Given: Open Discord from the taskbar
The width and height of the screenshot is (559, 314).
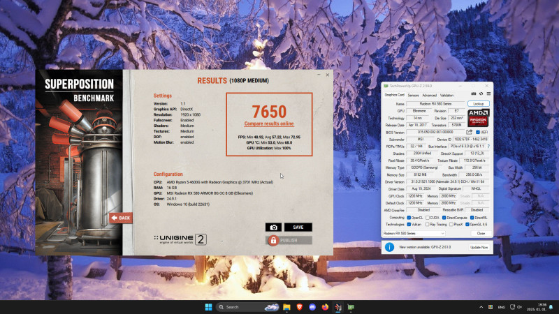Looking at the screenshot, I should tap(312, 307).
